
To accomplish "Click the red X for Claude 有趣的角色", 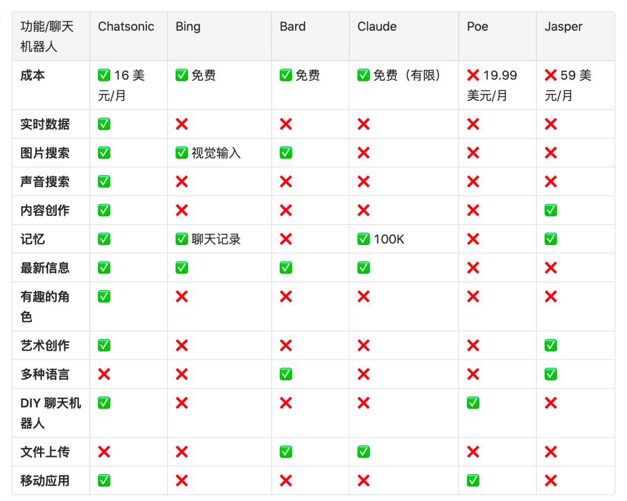I will pos(363,297).
